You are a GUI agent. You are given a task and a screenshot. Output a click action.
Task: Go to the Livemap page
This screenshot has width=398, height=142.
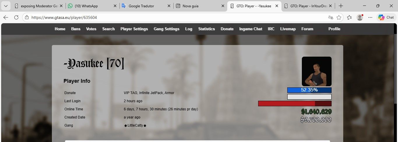tap(288, 29)
